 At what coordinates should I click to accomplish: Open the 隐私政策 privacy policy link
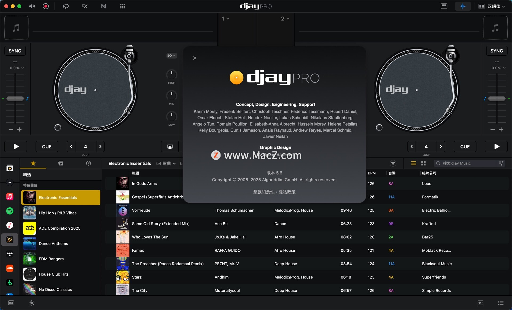pyautogui.click(x=287, y=192)
